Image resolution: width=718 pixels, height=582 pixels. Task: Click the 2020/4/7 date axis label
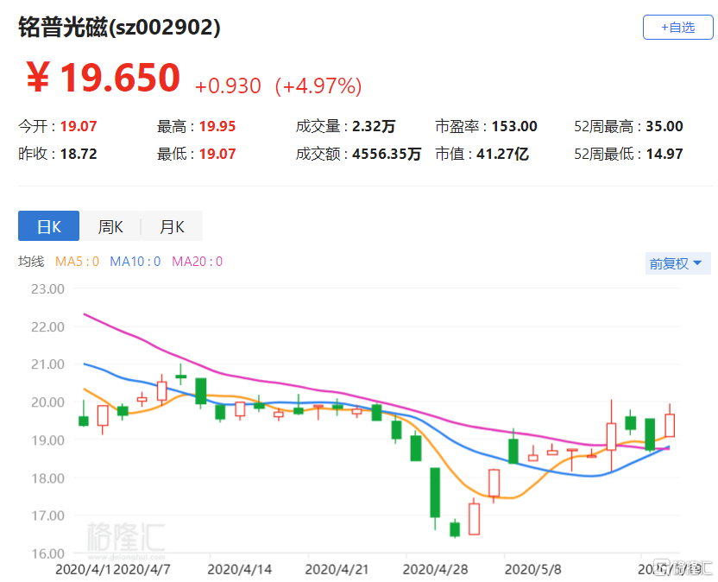coord(142,570)
